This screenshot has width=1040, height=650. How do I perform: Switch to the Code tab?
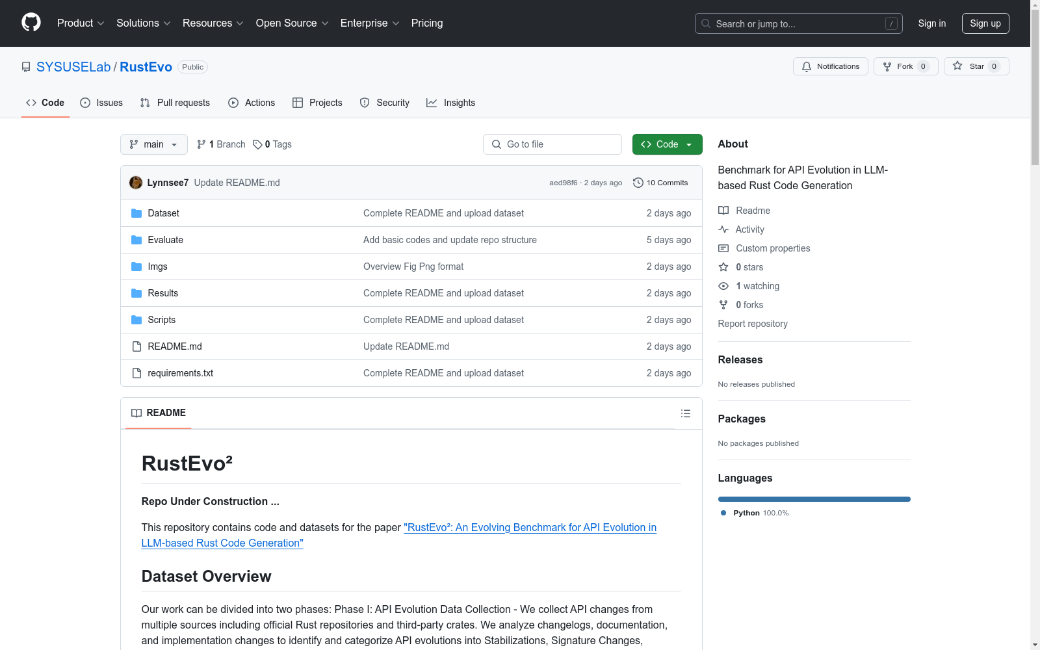pyautogui.click(x=45, y=103)
